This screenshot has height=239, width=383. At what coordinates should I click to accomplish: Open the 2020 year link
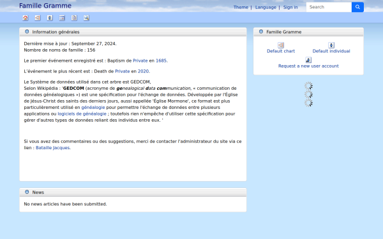[x=143, y=71]
